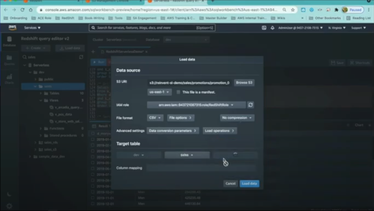Refresh the IAM role list icon
This screenshot has height=211, width=374.
250,105
